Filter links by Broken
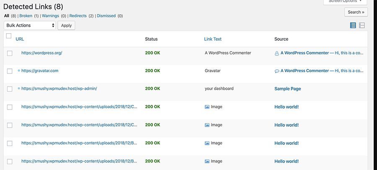Screen dimensions: 377x170 pyautogui.click(x=26, y=16)
